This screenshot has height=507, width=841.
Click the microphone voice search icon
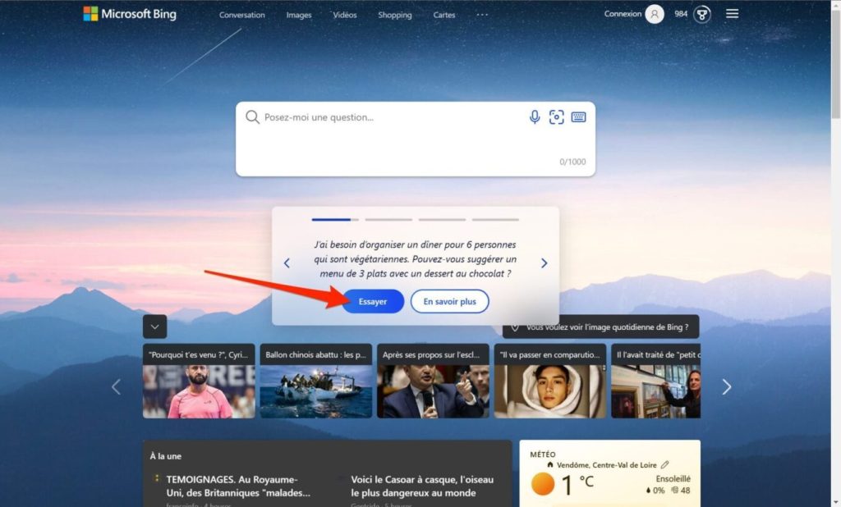(535, 117)
